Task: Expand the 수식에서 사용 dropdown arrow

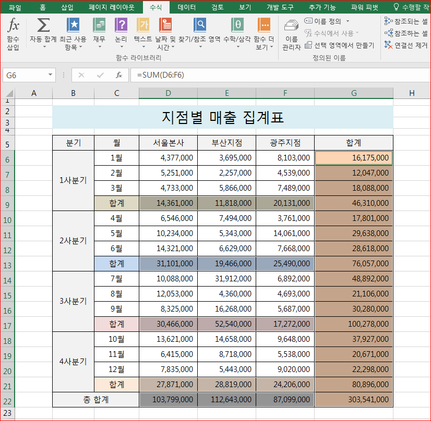Action: pyautogui.click(x=357, y=33)
